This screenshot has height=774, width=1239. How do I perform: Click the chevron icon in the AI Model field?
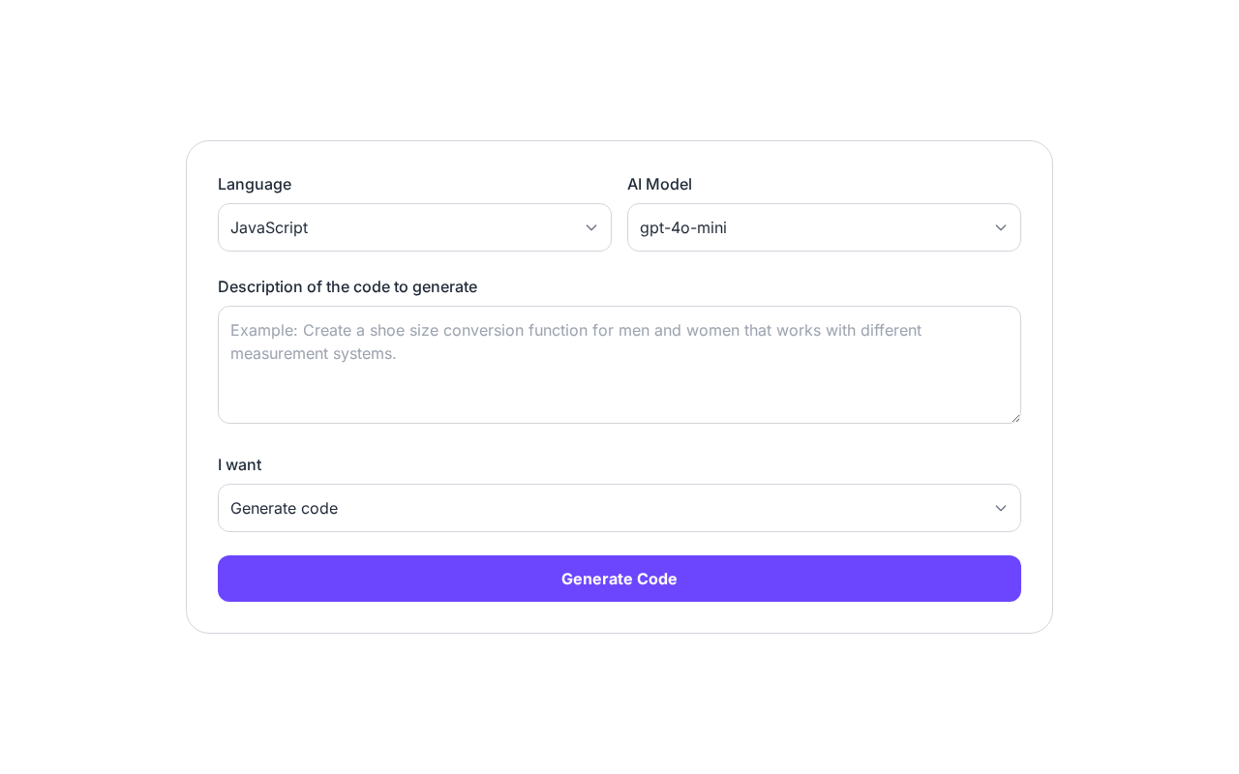tap(1001, 227)
